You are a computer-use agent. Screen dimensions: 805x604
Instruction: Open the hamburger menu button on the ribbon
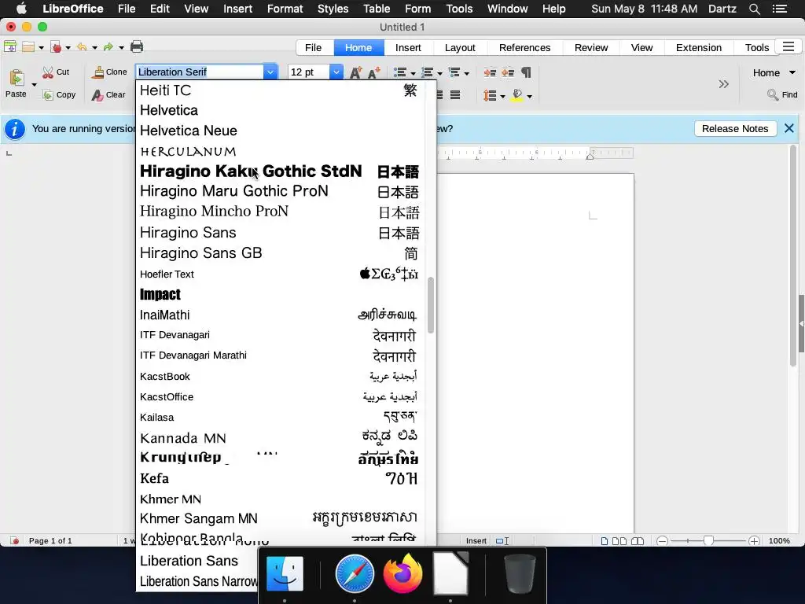point(788,47)
